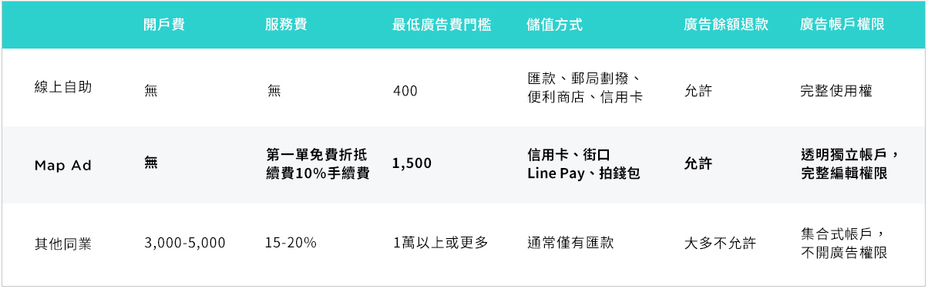Click the Map Ad row label
Screen dimensions: 928x289
click(63, 166)
